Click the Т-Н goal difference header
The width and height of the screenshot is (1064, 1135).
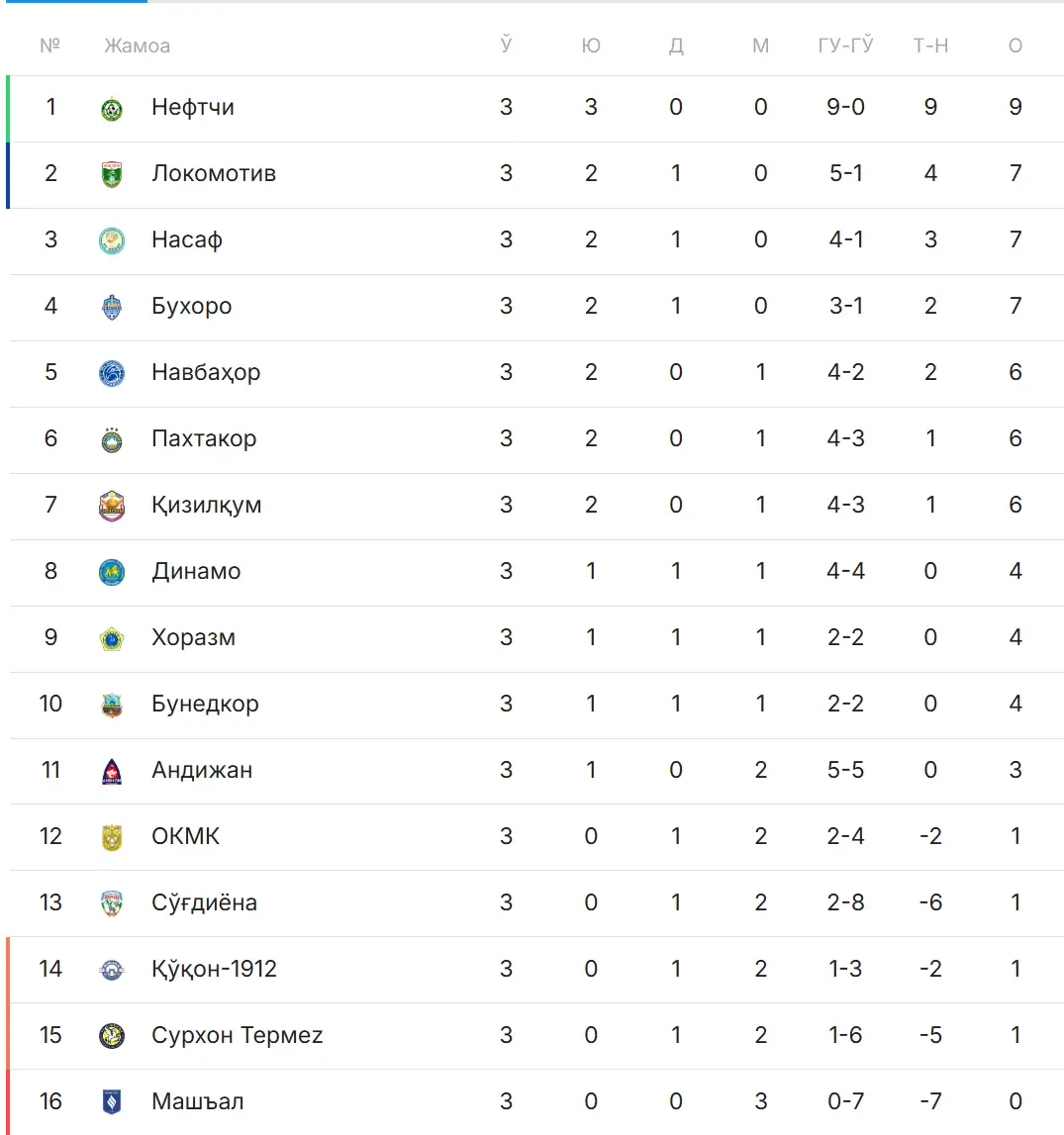930,46
